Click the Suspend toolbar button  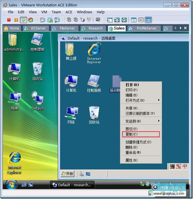coord(16,20)
